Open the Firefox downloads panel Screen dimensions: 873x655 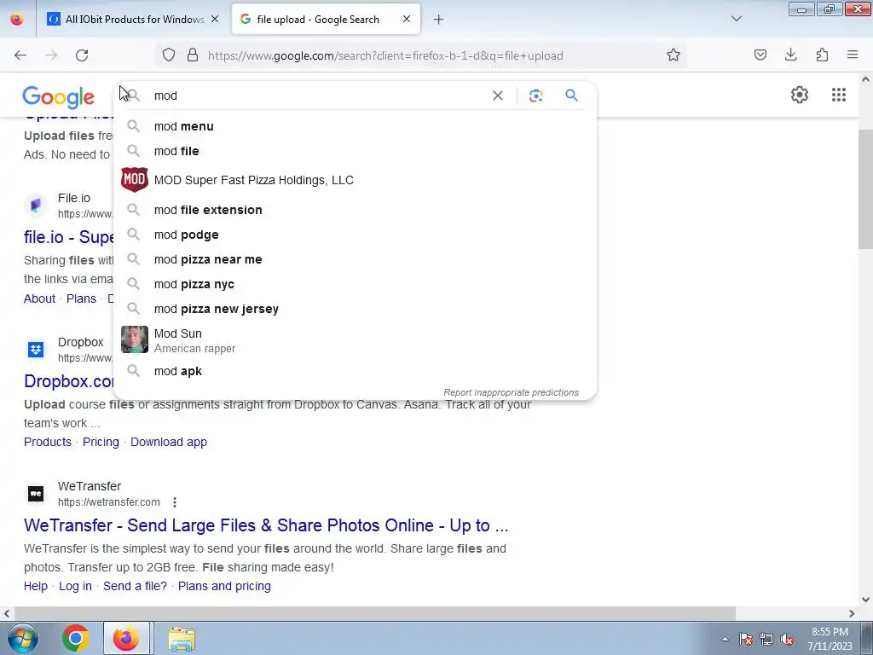pos(790,55)
